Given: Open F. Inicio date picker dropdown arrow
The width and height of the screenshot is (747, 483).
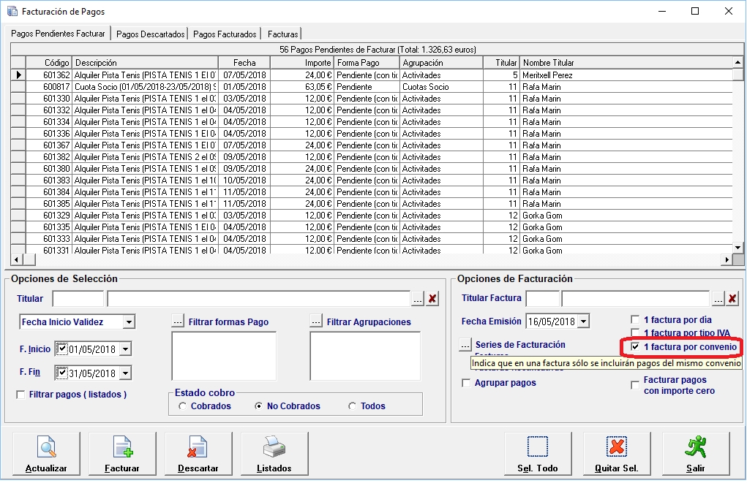Looking at the screenshot, I should click(125, 349).
